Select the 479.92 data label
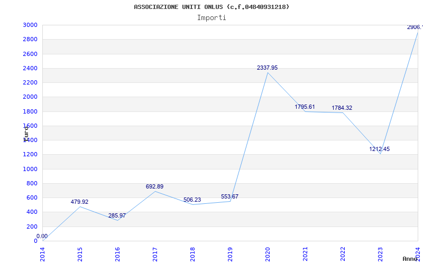Viewport: 423px width, 264px height. click(80, 202)
